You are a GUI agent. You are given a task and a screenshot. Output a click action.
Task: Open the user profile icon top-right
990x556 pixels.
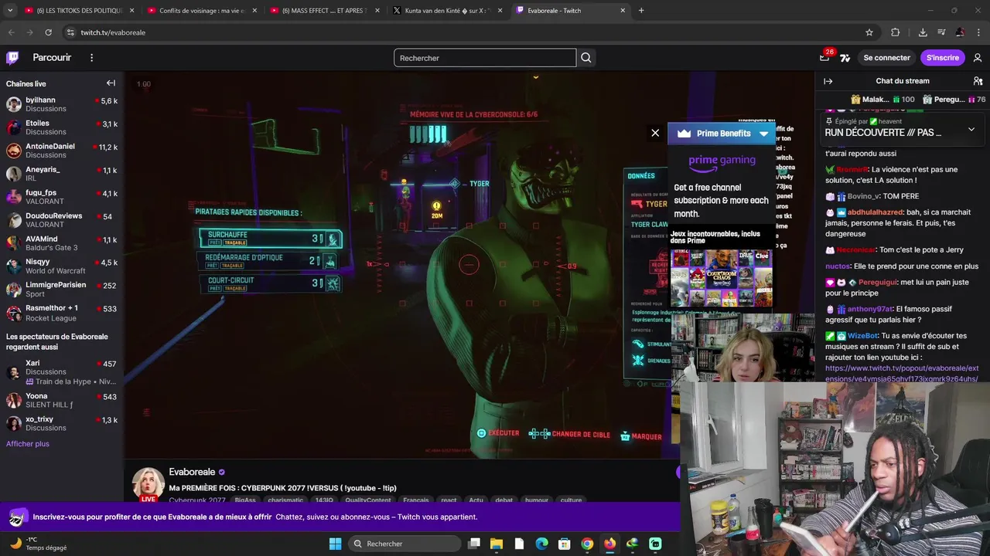(x=978, y=58)
